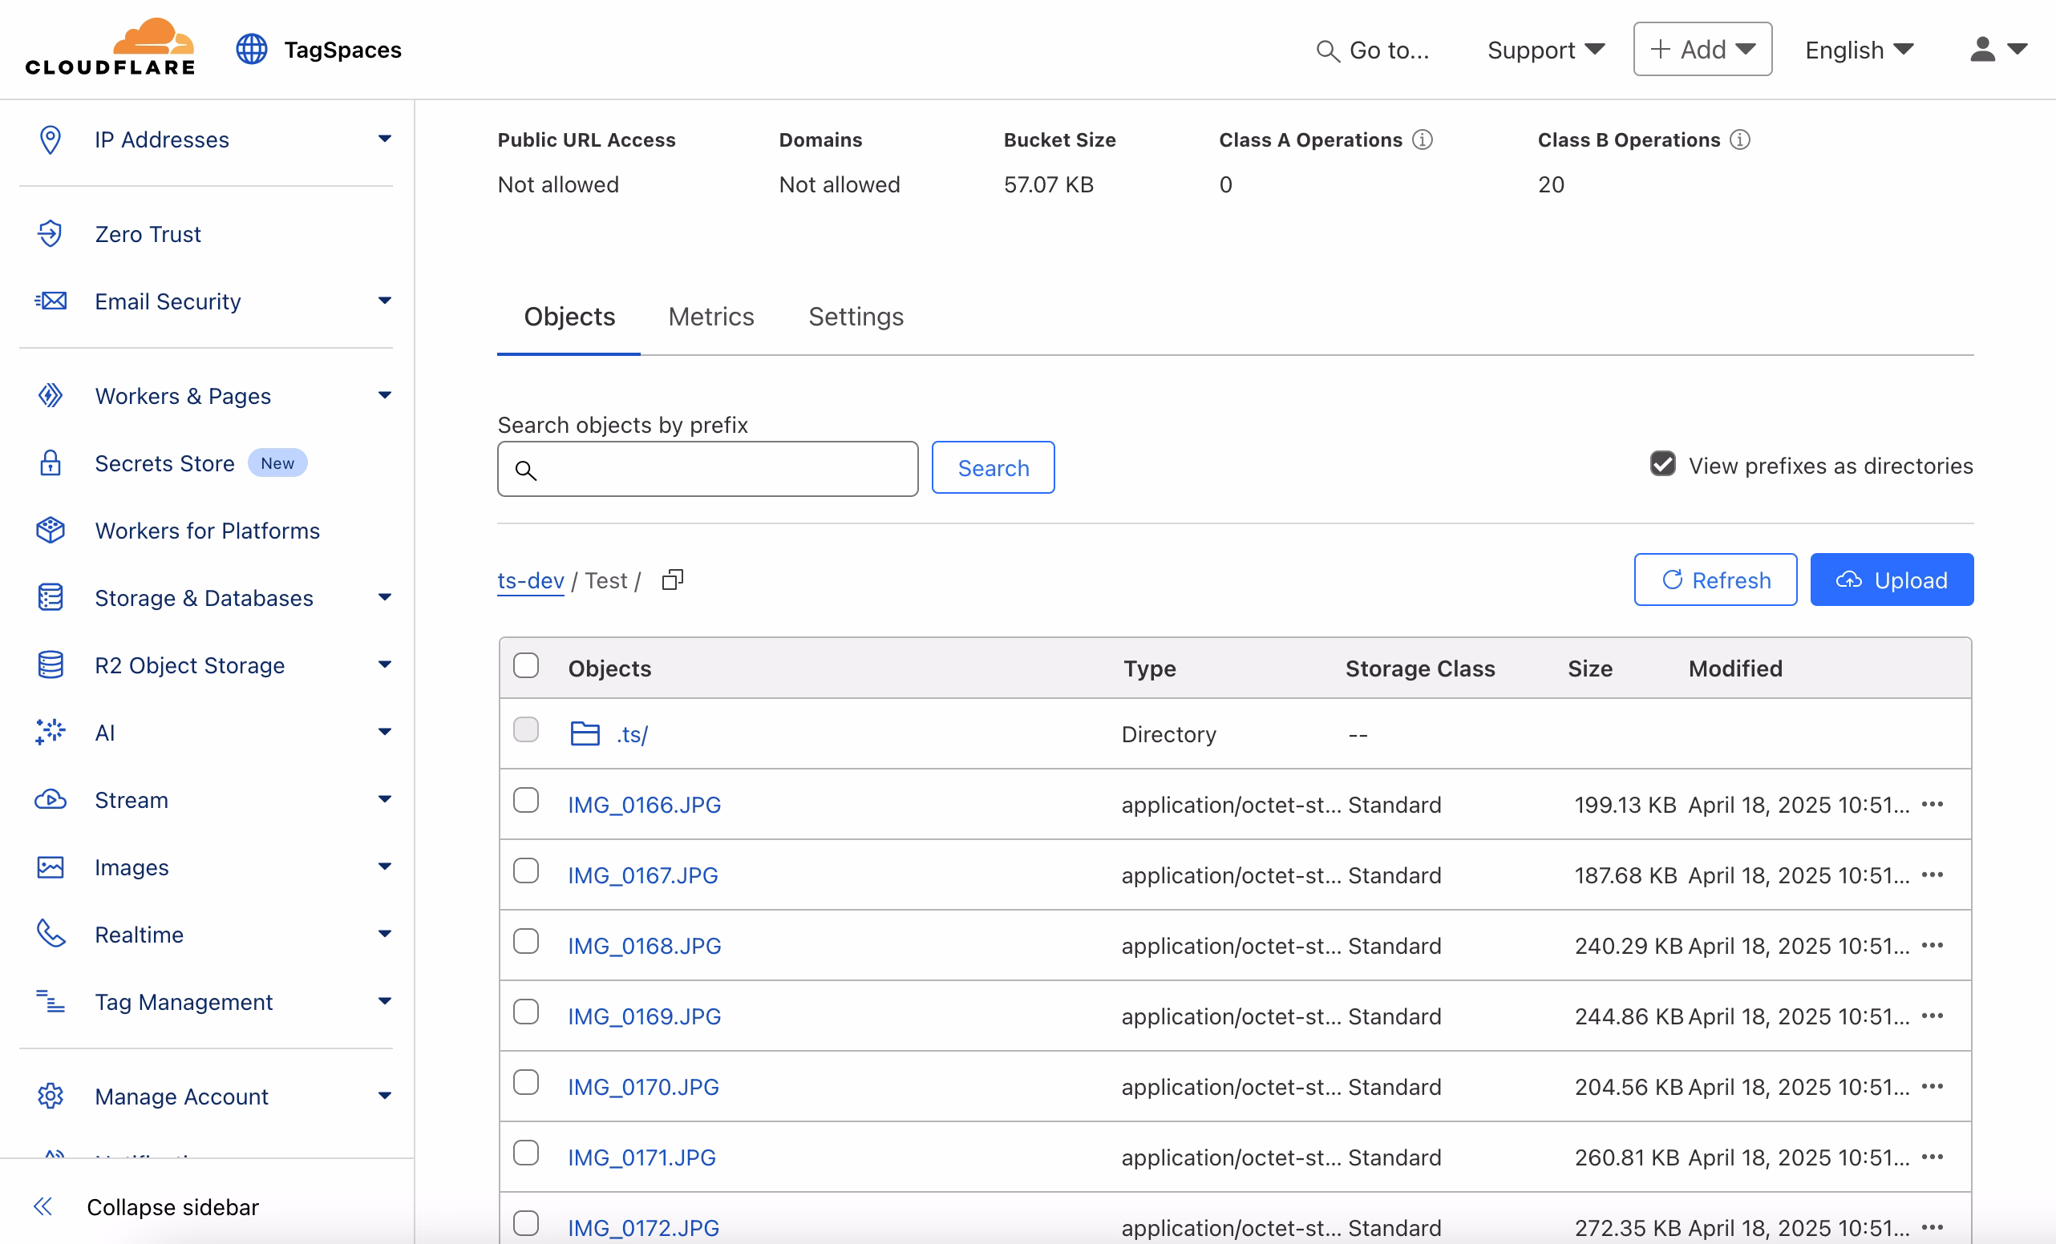2056x1244 pixels.
Task: Expand the R2 Object Storage menu
Action: (385, 665)
